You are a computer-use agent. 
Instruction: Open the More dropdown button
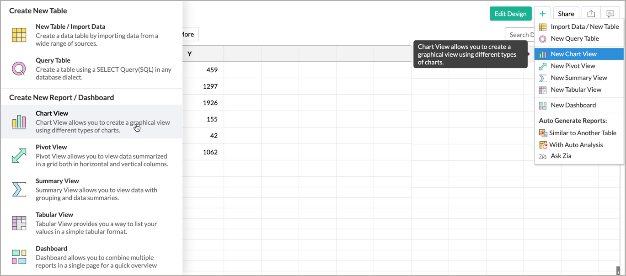pos(188,34)
